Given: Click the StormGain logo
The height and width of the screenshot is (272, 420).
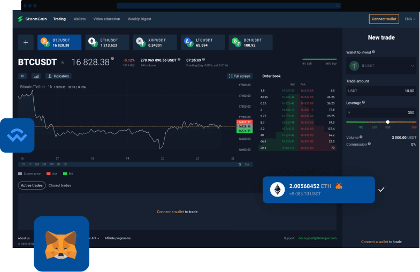Looking at the screenshot, I should click(x=32, y=19).
